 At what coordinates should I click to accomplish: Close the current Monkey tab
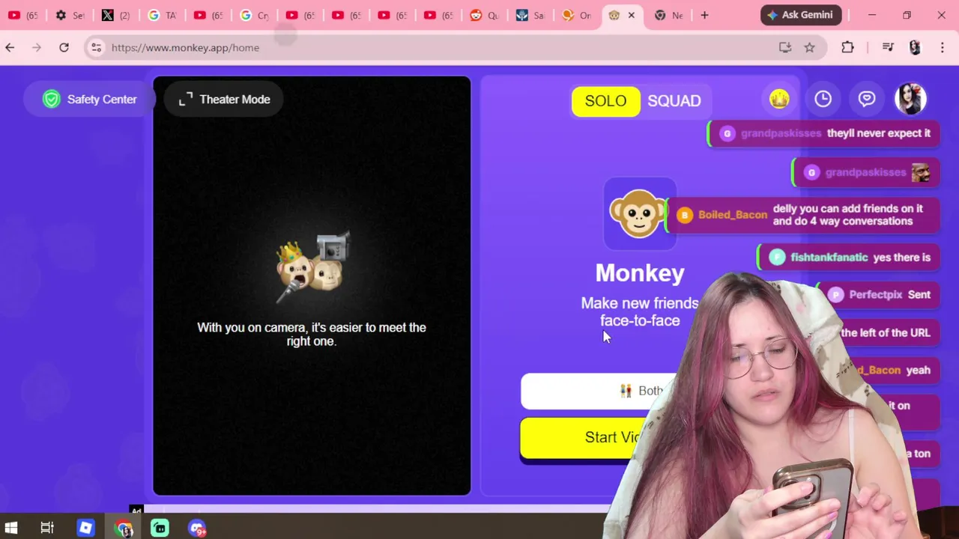632,15
